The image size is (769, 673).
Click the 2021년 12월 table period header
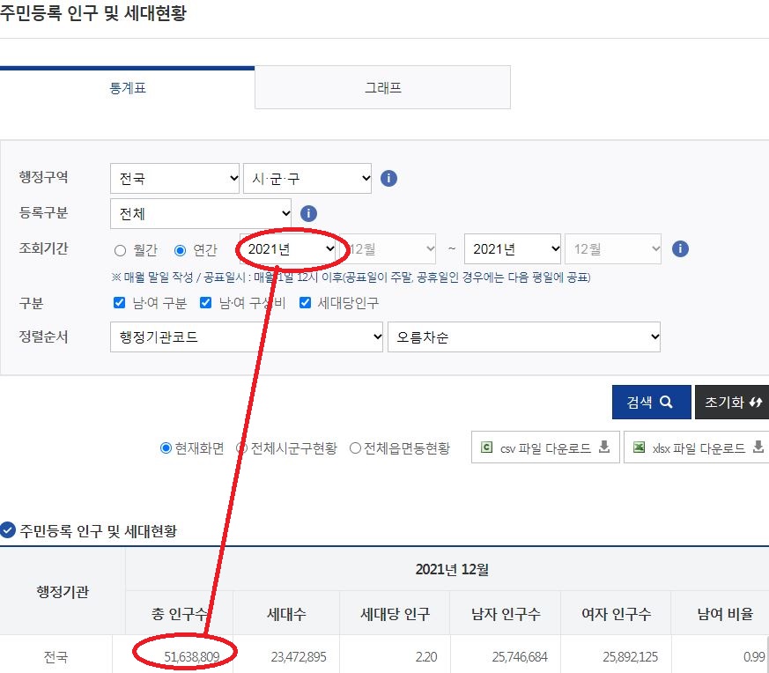tap(452, 569)
